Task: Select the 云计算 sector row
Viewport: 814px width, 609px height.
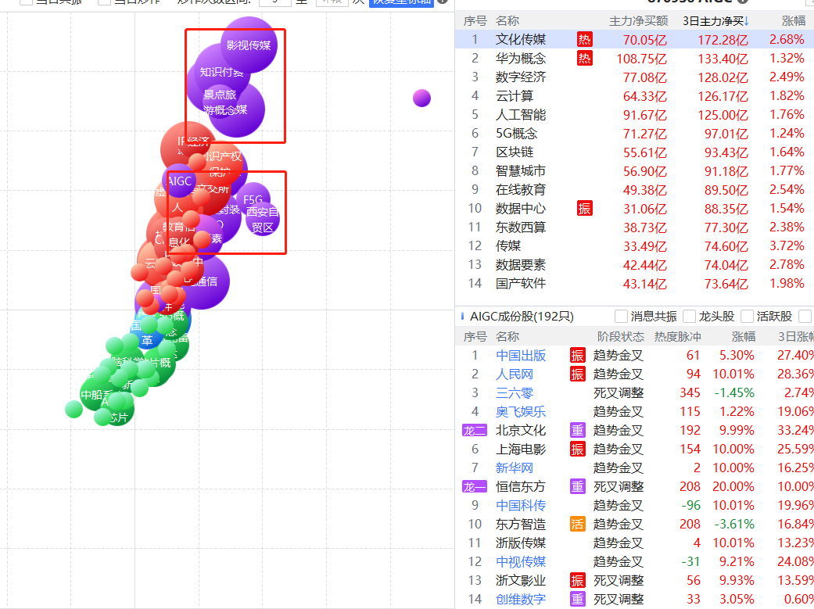Action: tap(634, 96)
